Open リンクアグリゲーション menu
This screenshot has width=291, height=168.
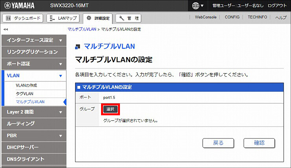tap(34, 52)
